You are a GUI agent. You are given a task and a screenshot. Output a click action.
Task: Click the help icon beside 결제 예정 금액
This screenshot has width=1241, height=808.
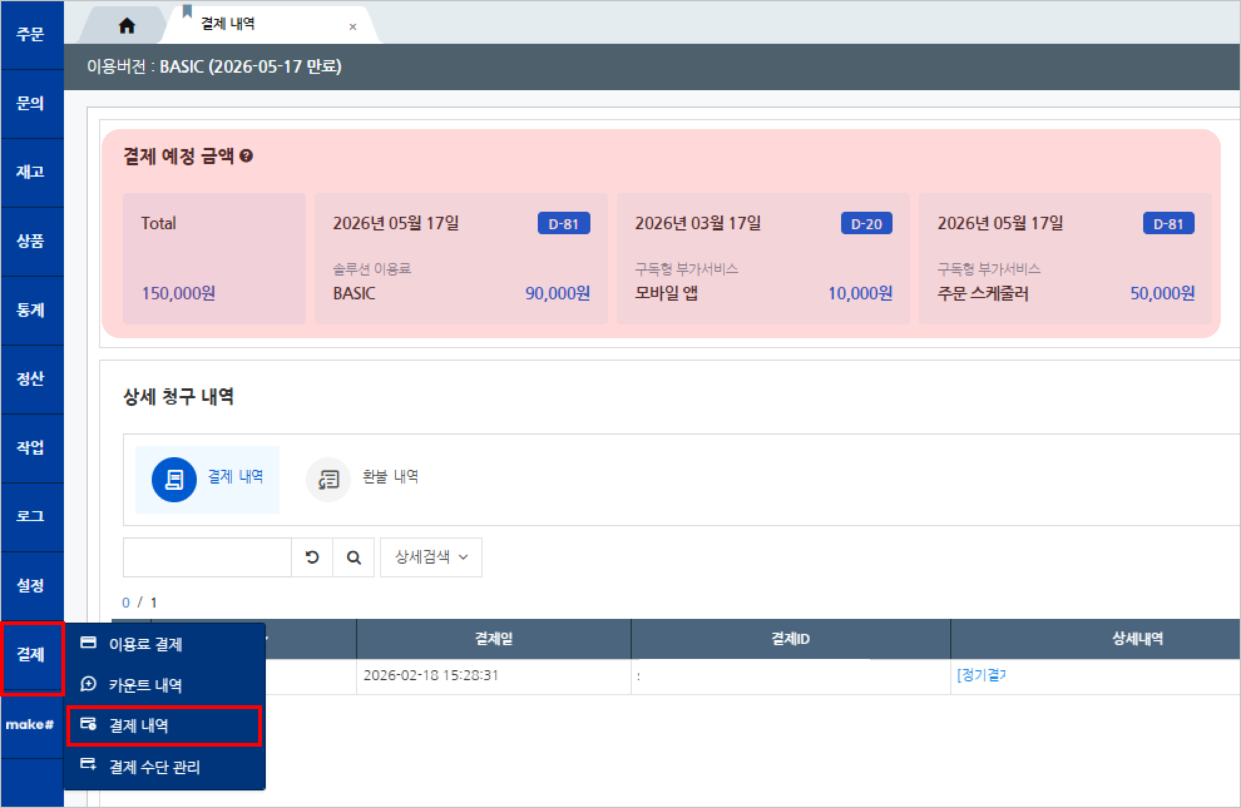(246, 156)
